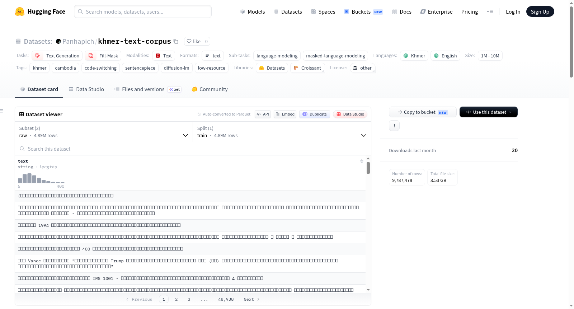Click the Text modality tag
This screenshot has height=309, width=574.
(x=164, y=56)
